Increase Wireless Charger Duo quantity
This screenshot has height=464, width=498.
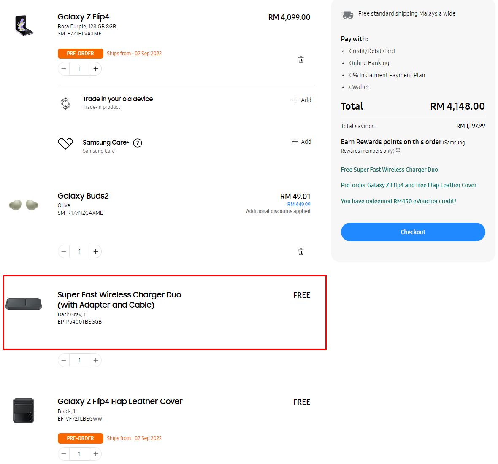[96, 360]
